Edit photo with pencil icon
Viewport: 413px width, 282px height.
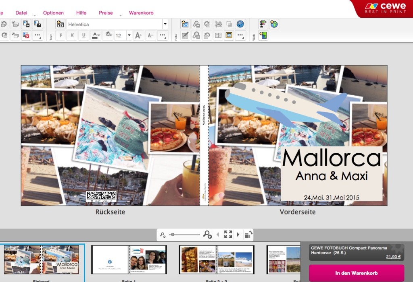tap(185, 35)
